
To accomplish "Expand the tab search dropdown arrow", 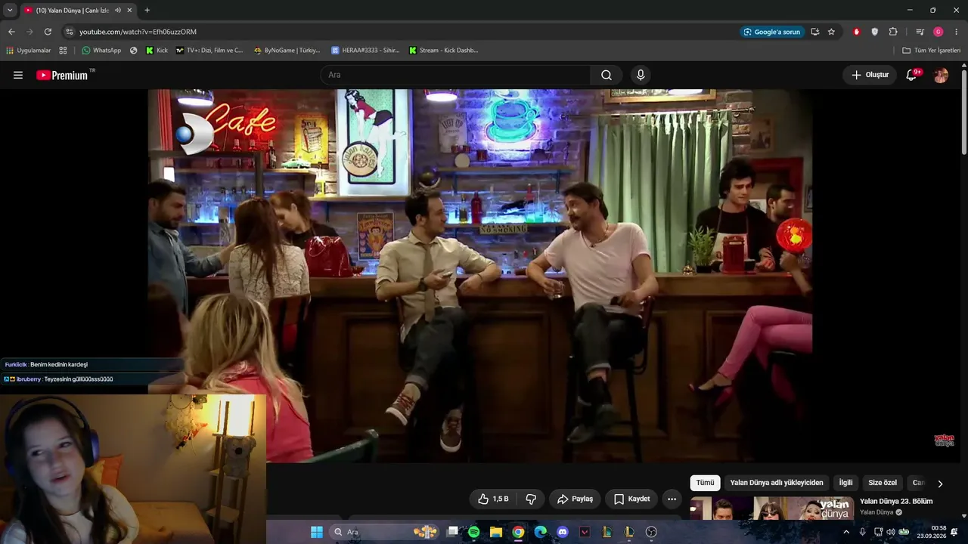I will tap(10, 10).
